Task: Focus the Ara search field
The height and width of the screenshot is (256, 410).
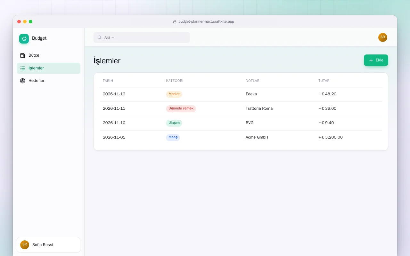Action: click(142, 37)
